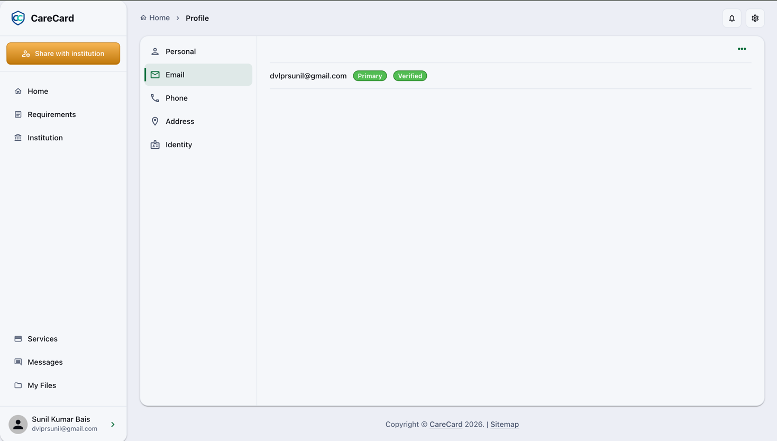Select the Personal profile tab
Viewport: 777px width, 441px height.
198,51
